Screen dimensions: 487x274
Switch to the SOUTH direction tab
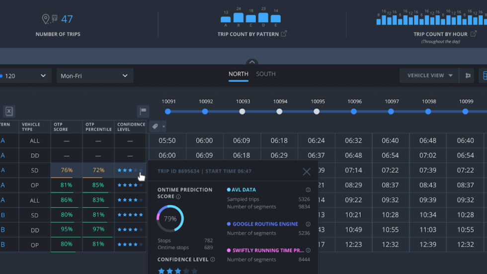click(266, 74)
